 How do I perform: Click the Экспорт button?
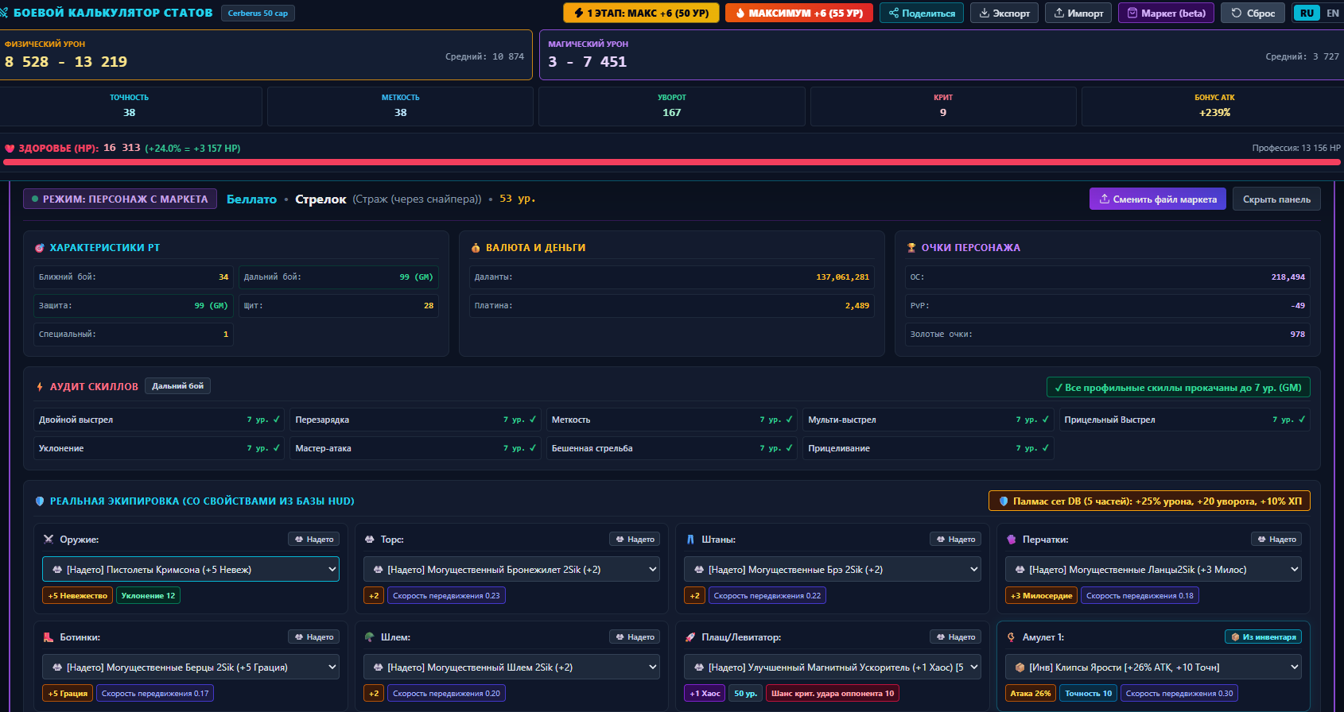(x=1004, y=13)
